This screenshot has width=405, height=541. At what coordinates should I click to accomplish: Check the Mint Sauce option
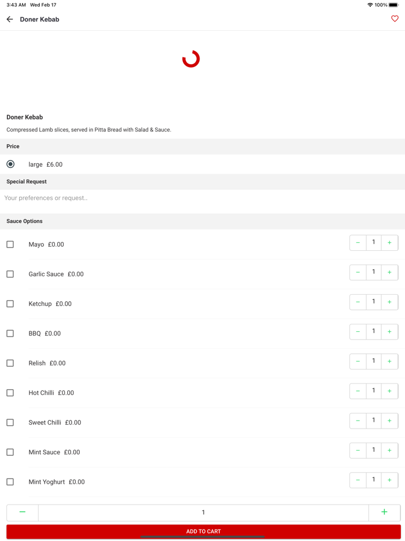10,452
